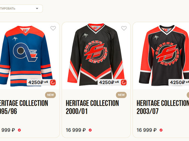Click the sort dropdown arrow
Screen dimensions: 189x141
[37, 9]
